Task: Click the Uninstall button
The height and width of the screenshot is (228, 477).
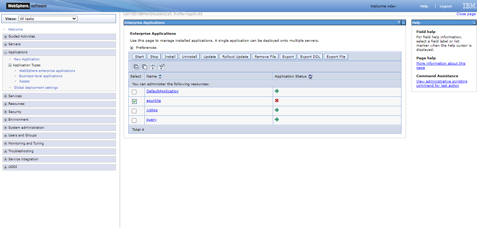Action: pos(189,56)
